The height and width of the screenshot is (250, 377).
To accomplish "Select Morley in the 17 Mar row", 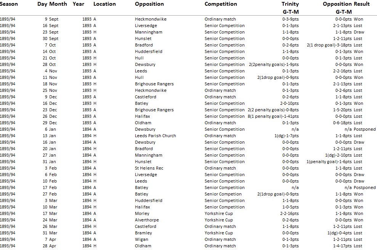I will pyautogui.click(x=142, y=214).
